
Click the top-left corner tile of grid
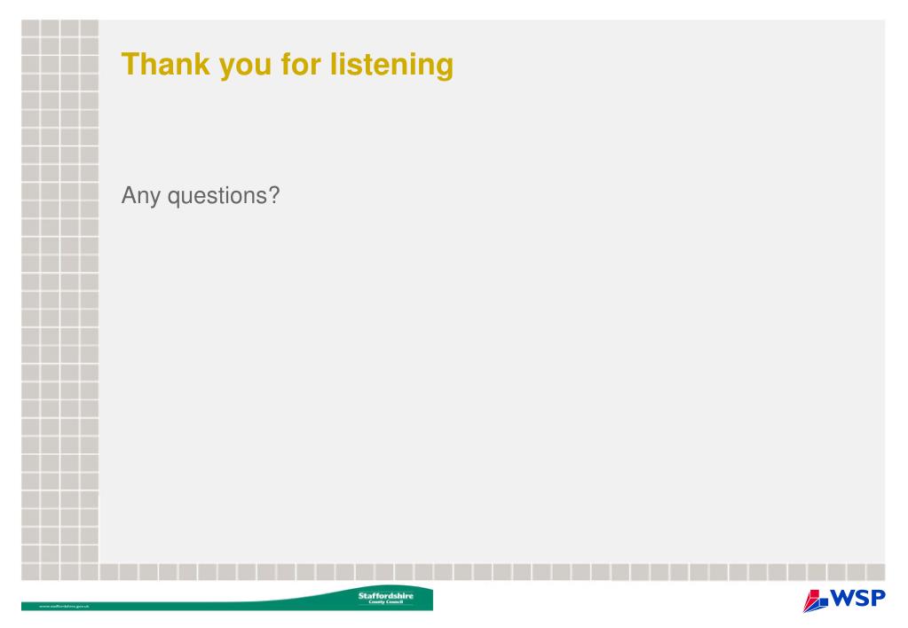pos(30,27)
